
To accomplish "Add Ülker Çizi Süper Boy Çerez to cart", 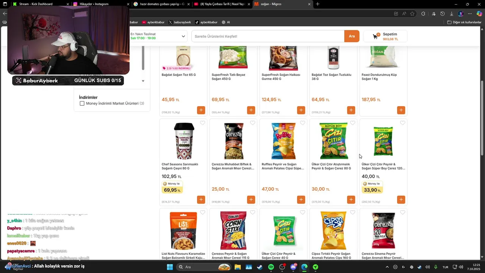I will tap(401, 199).
